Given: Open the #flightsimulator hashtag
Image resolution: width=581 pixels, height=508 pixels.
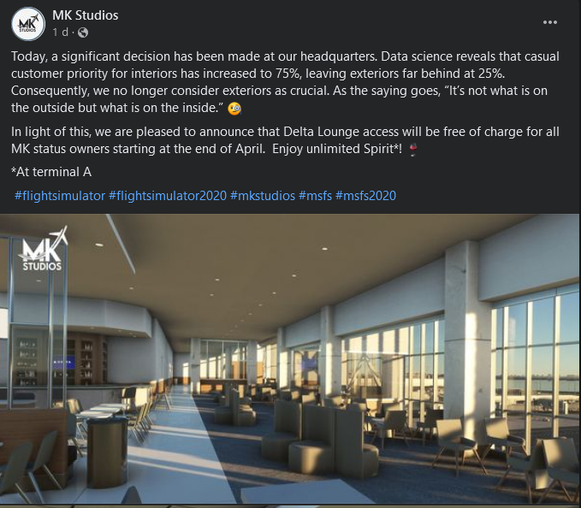Looking at the screenshot, I should point(59,196).
